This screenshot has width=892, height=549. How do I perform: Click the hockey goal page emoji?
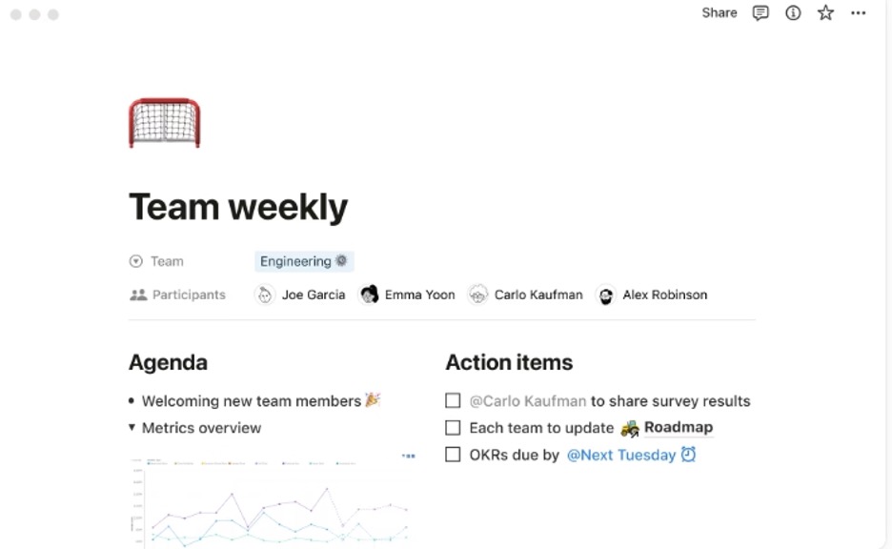[164, 122]
